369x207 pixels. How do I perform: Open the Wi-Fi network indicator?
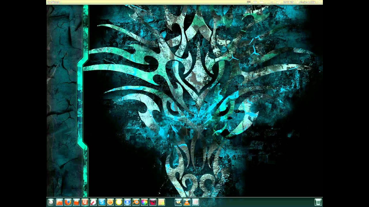(x=272, y=2)
